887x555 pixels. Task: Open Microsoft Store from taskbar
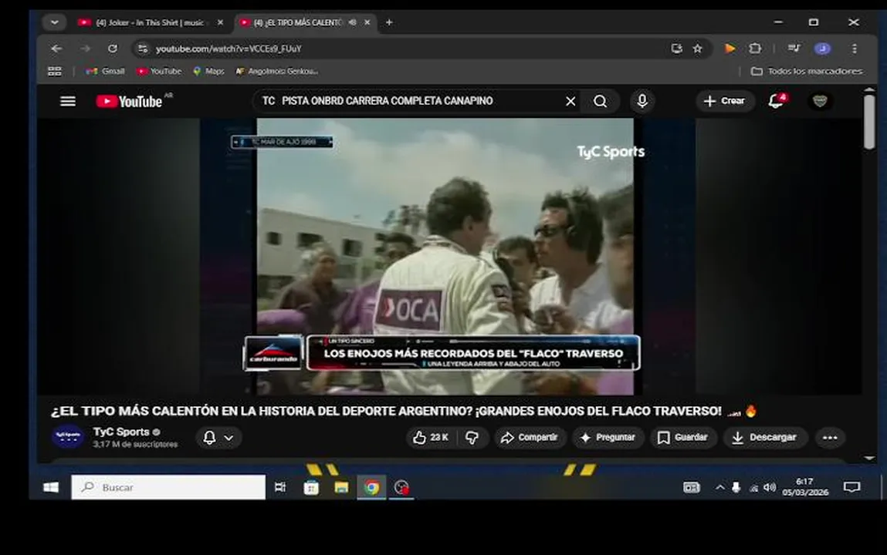[311, 487]
